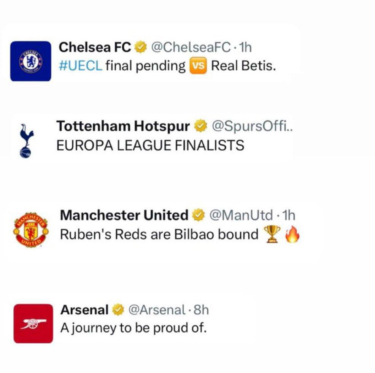This screenshot has height=373, width=375.
Task: Click the Arsenal display name
Action: click(84, 310)
